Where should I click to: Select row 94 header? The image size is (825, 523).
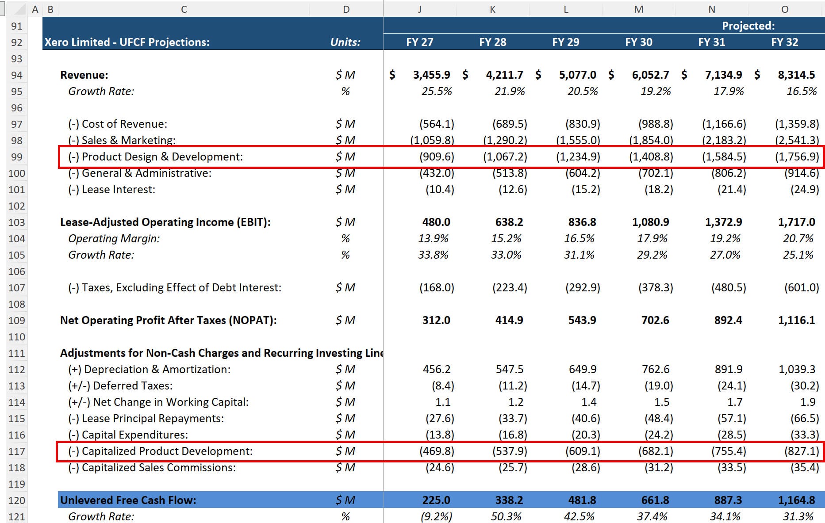tap(16, 75)
